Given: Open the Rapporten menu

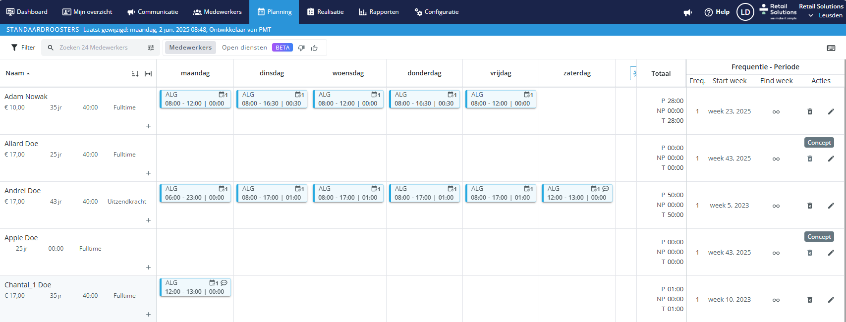Looking at the screenshot, I should point(379,12).
